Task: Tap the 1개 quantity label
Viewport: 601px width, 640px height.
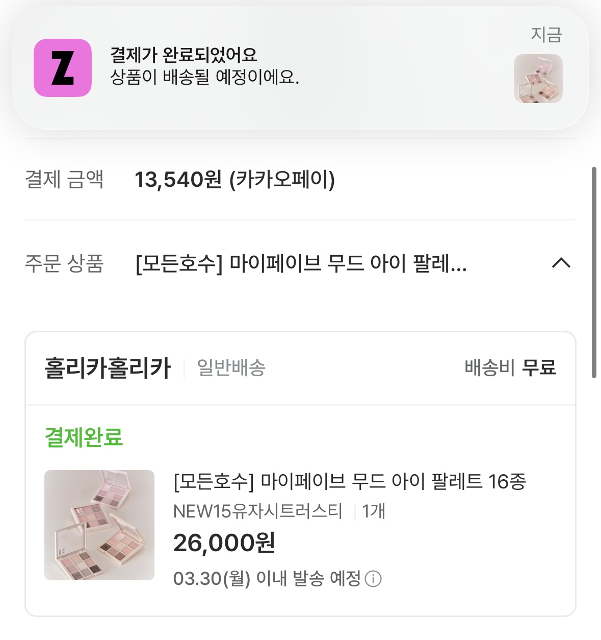Action: (374, 511)
